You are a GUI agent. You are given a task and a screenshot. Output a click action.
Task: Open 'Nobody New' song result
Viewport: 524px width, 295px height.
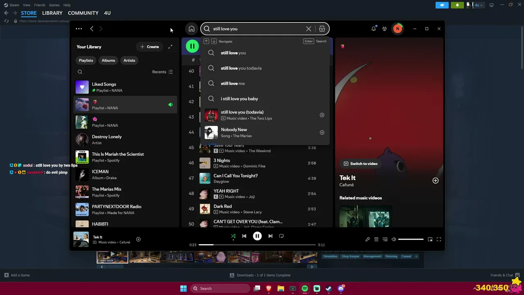(265, 132)
